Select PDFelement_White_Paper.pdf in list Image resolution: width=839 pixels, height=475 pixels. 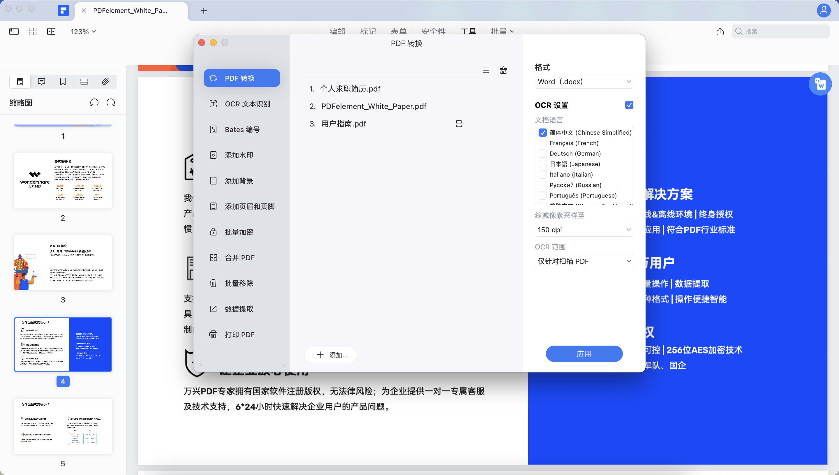pos(406,106)
